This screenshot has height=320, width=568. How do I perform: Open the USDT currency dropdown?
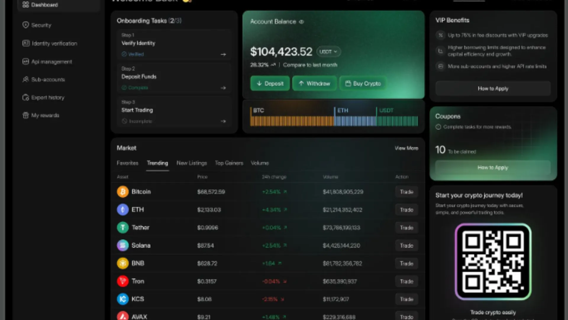click(328, 52)
